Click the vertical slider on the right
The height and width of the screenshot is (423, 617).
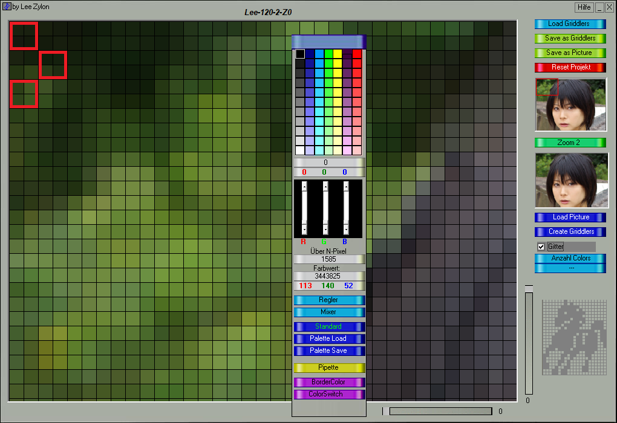coord(529,341)
